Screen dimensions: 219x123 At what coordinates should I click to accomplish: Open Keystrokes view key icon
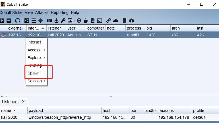pos(63,21)
